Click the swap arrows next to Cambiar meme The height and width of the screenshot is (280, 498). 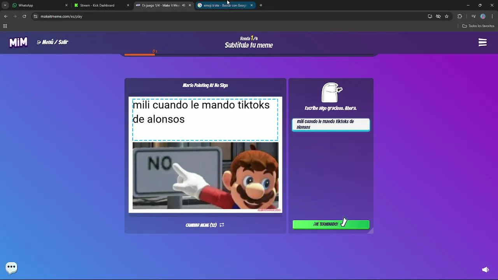[222, 225]
